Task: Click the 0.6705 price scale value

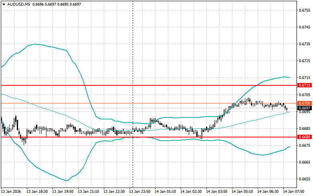Action: (x=305, y=95)
